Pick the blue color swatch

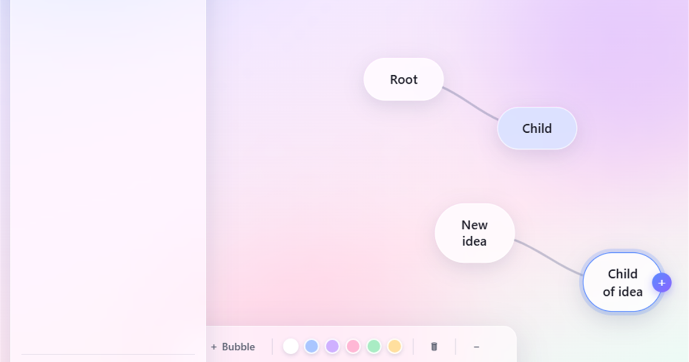312,346
